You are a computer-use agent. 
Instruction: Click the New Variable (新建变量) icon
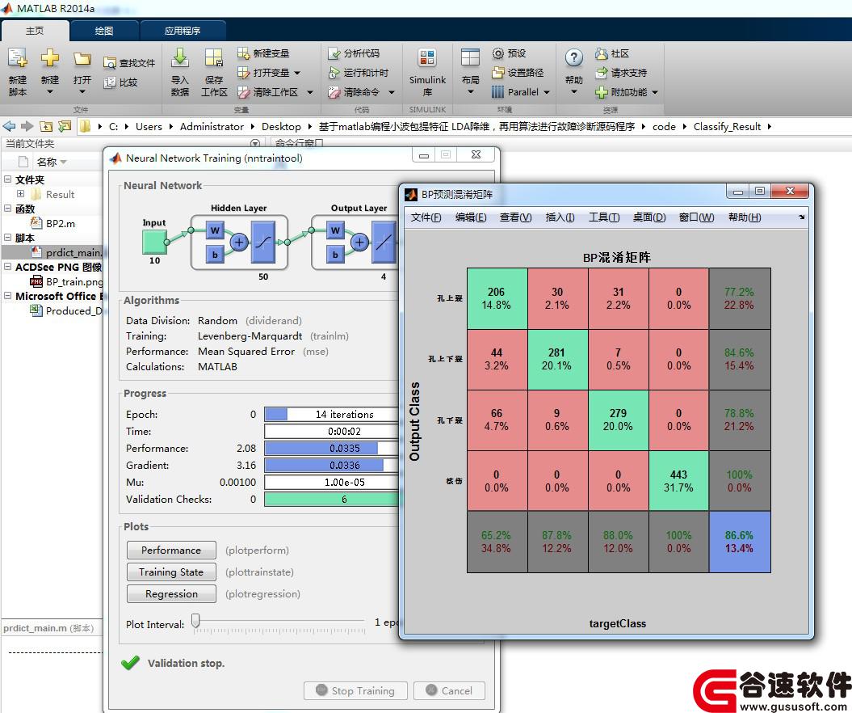coord(243,53)
